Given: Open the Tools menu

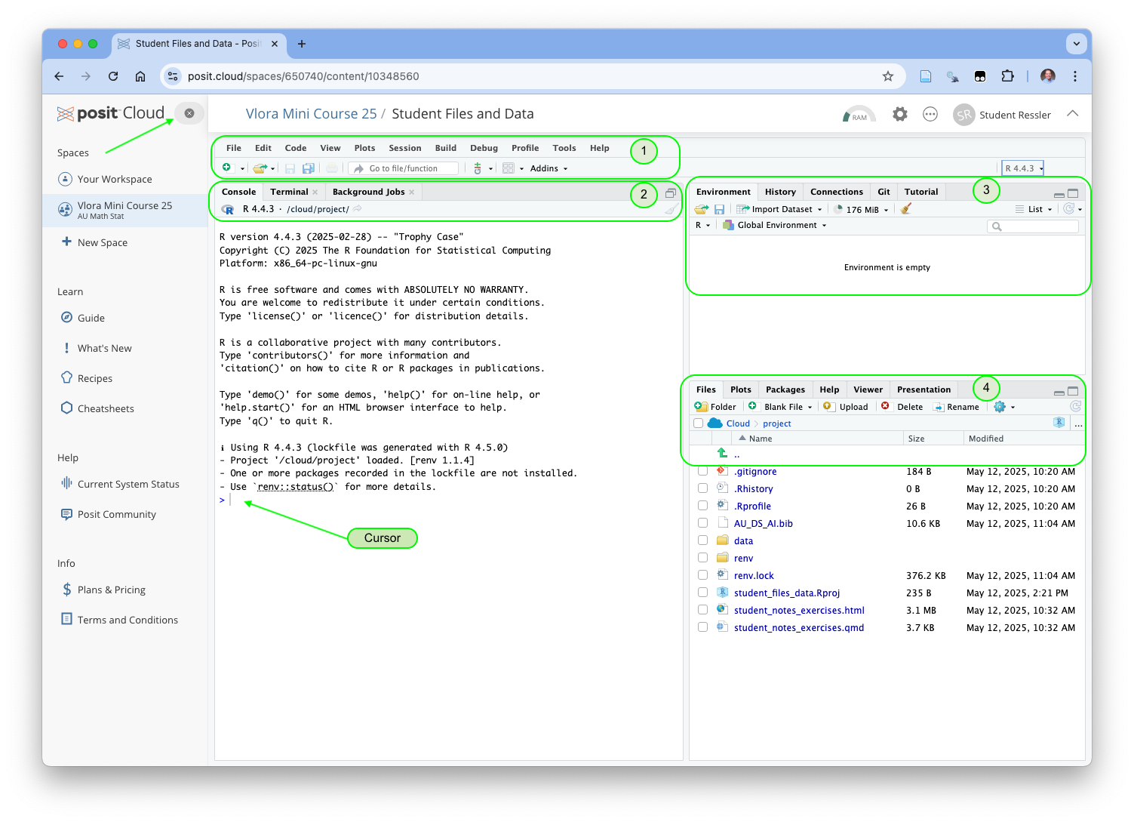Looking at the screenshot, I should coord(564,148).
